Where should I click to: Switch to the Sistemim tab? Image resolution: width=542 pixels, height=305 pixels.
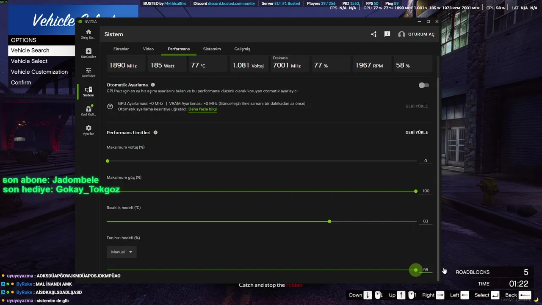coord(212,49)
